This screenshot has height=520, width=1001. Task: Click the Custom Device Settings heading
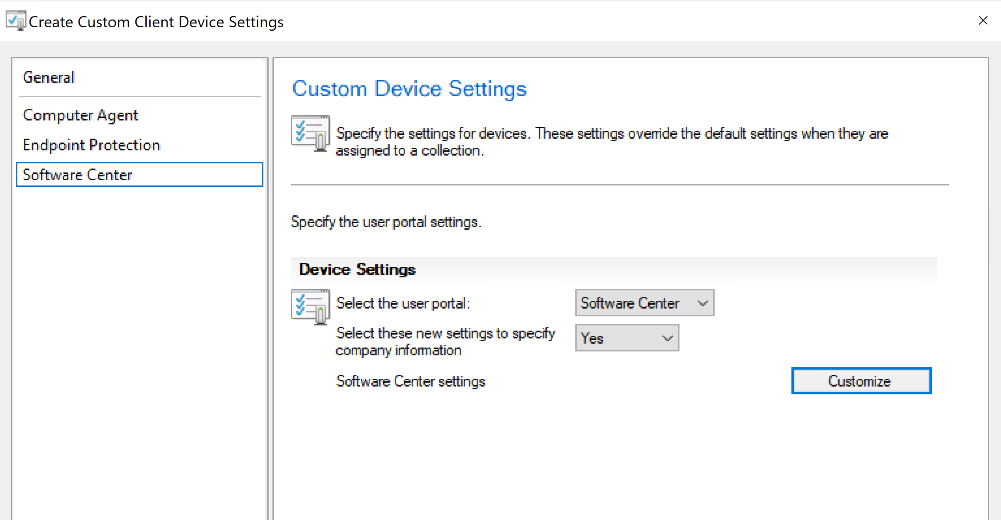click(x=409, y=89)
